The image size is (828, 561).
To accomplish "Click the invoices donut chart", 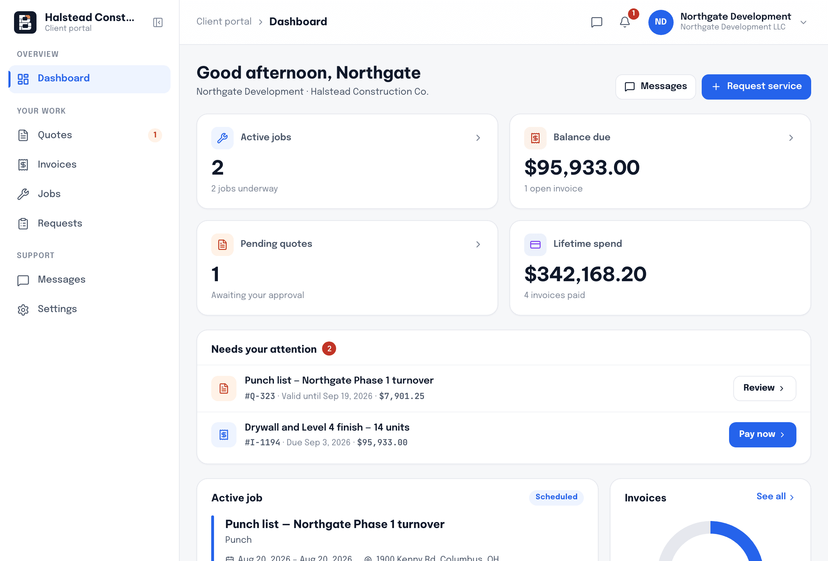I will pyautogui.click(x=710, y=542).
